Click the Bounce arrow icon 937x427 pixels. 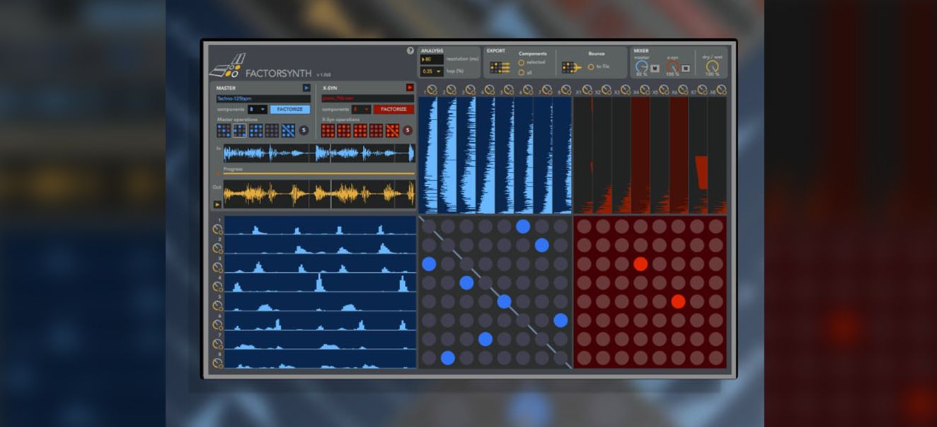572,68
